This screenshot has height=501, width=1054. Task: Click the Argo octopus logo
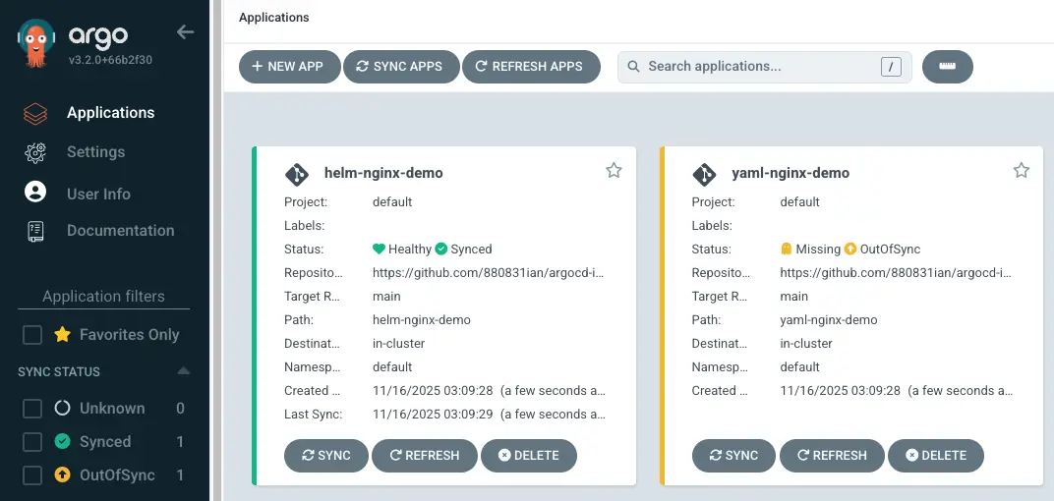[x=36, y=42]
